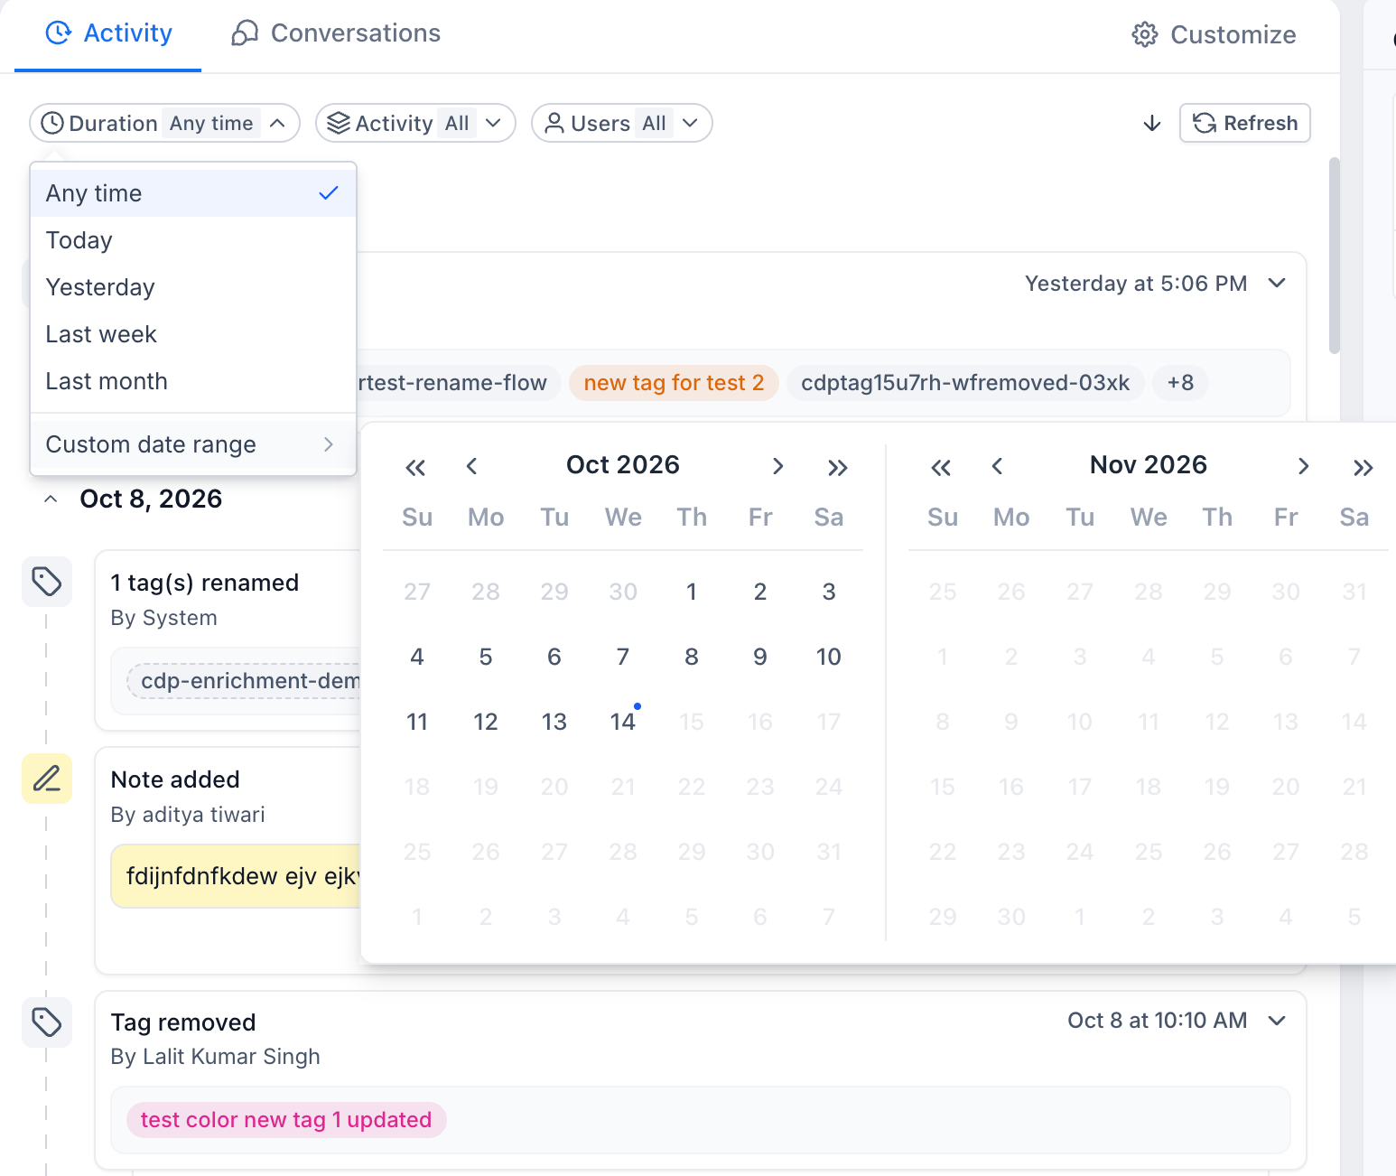Collapse the Oct 8, 2026 date group
This screenshot has width=1396, height=1176.
point(51,499)
